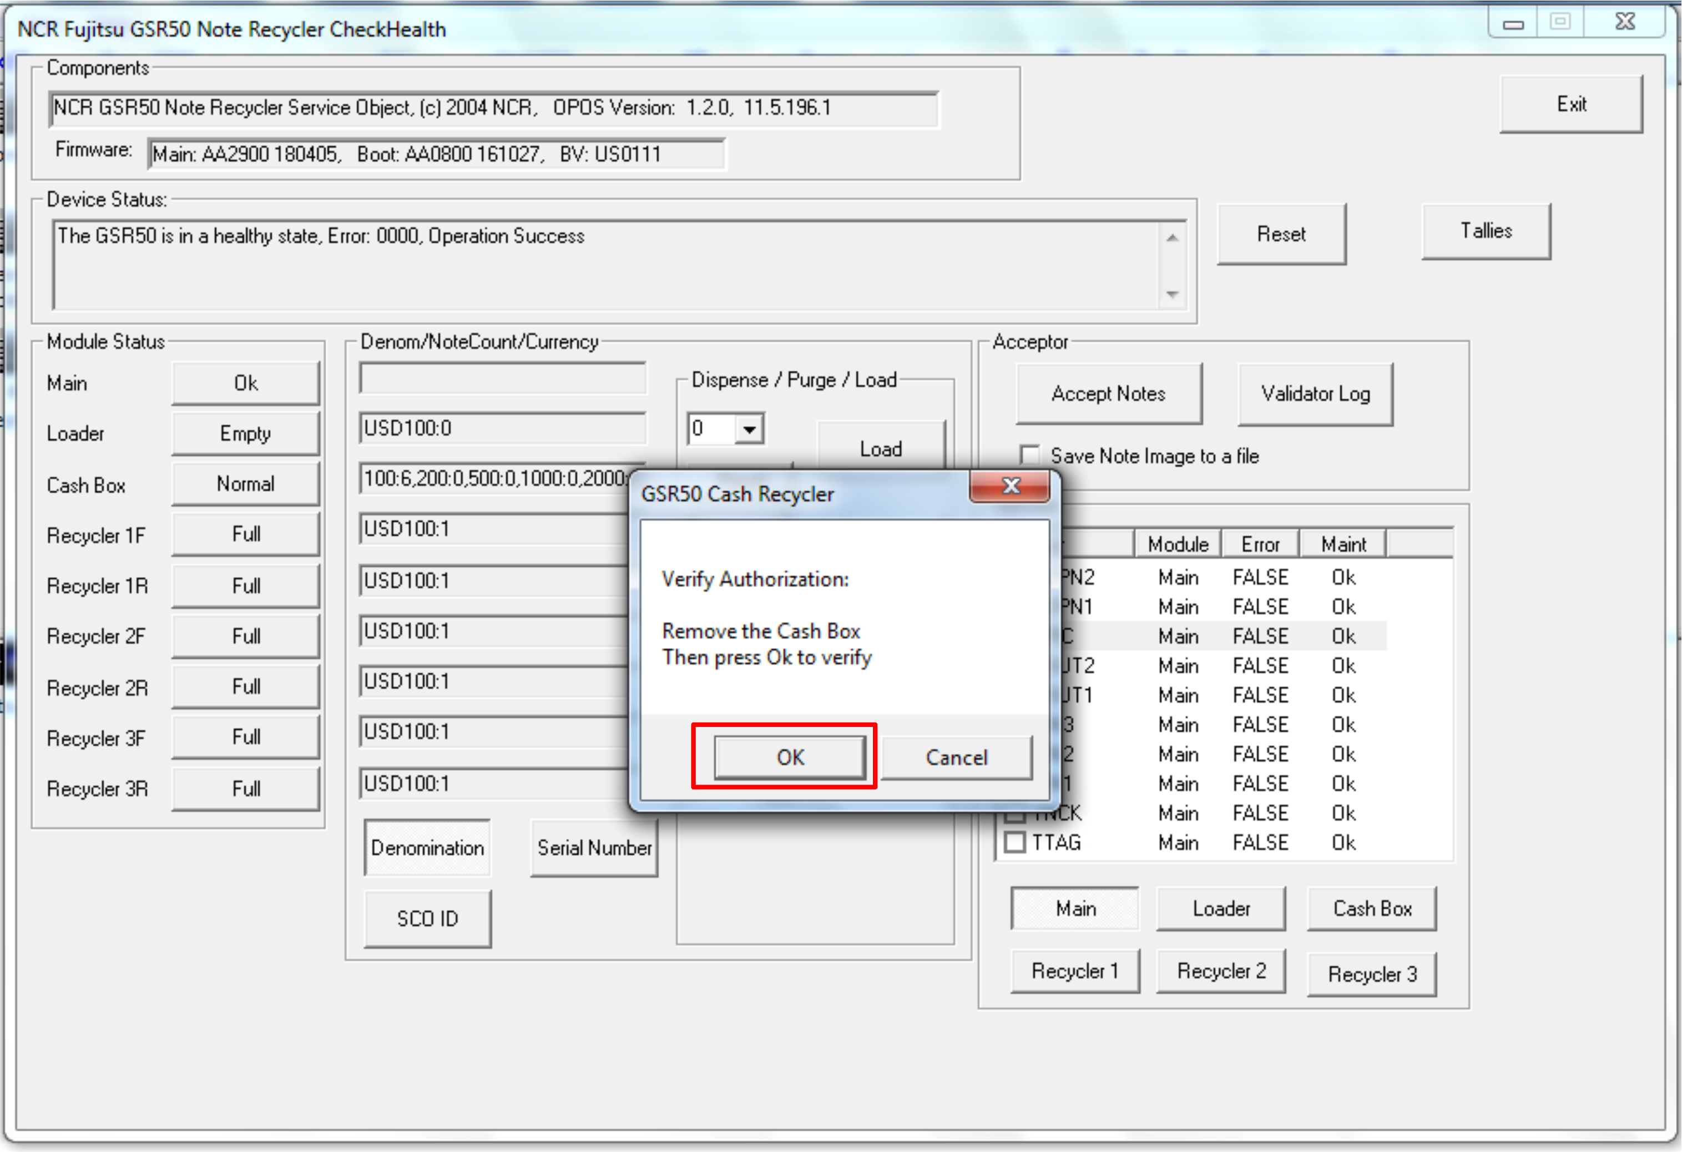This screenshot has height=1152, width=1682.
Task: Click the Recycler 1F USD100:1 field
Action: click(495, 529)
